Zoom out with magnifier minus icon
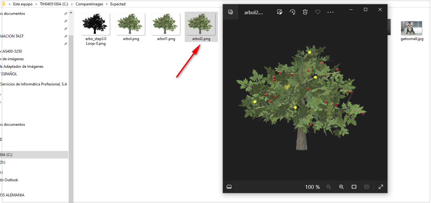The height and width of the screenshot is (203, 431). coord(329,187)
